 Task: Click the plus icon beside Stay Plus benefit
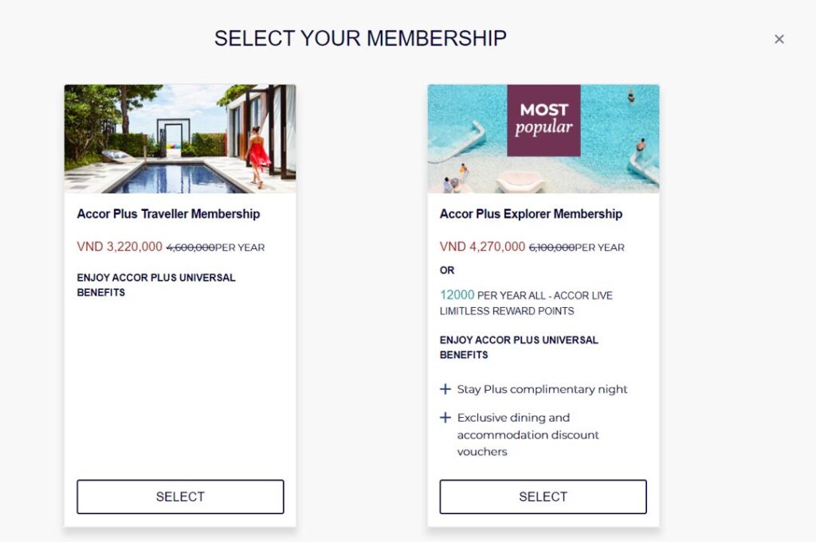(444, 388)
